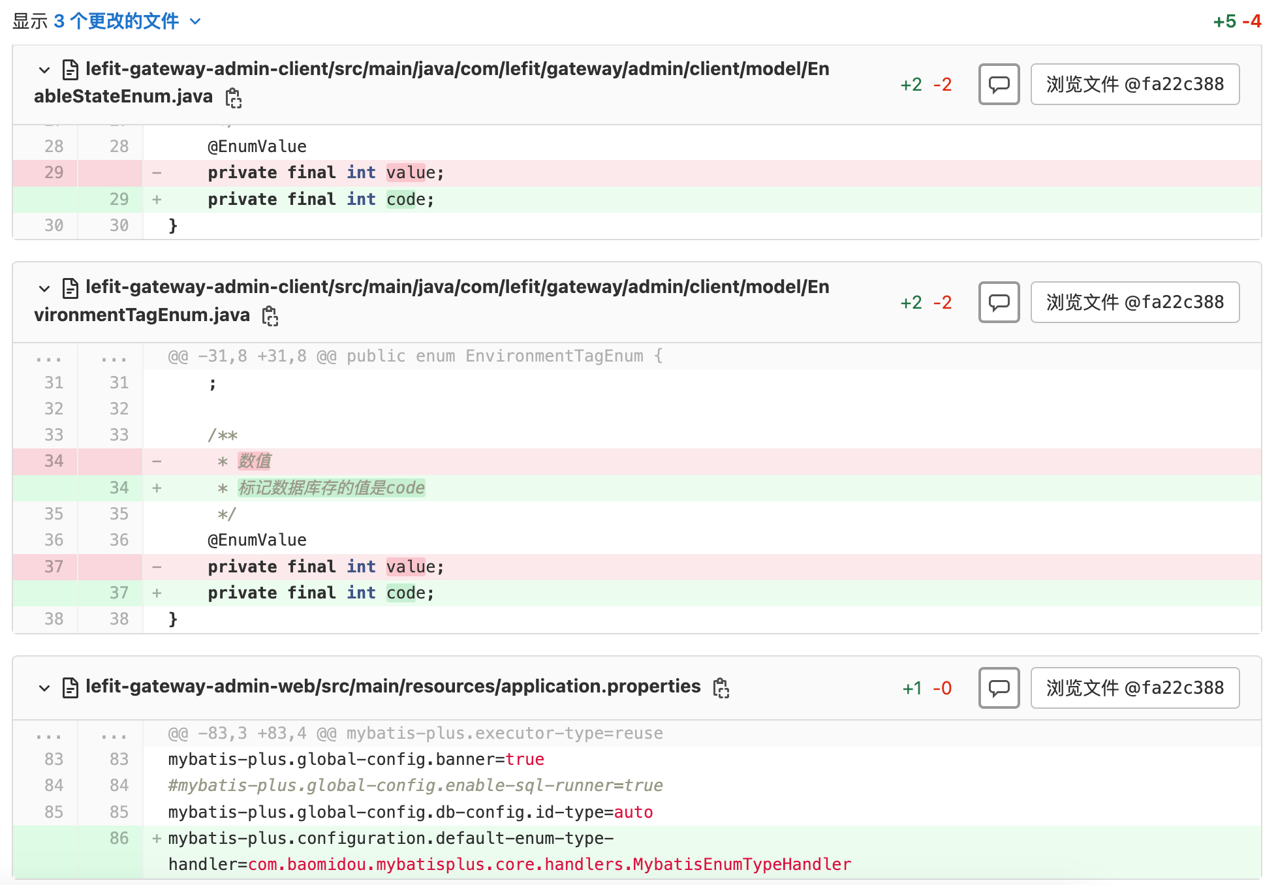
Task: Copy file path of EnableStateEnum.java
Action: point(233,98)
